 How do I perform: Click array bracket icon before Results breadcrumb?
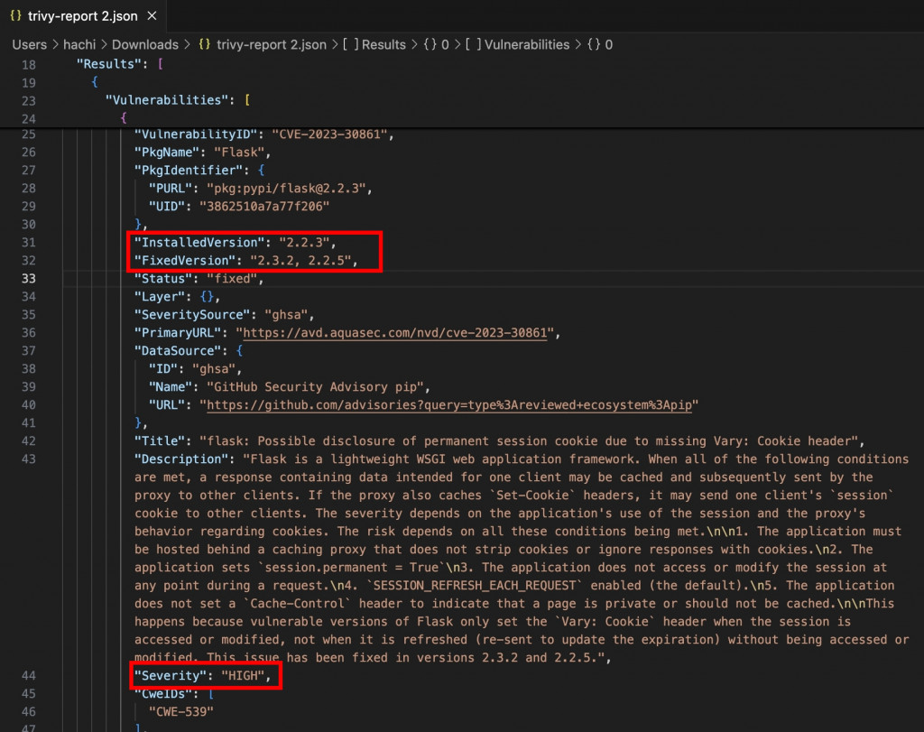point(351,45)
